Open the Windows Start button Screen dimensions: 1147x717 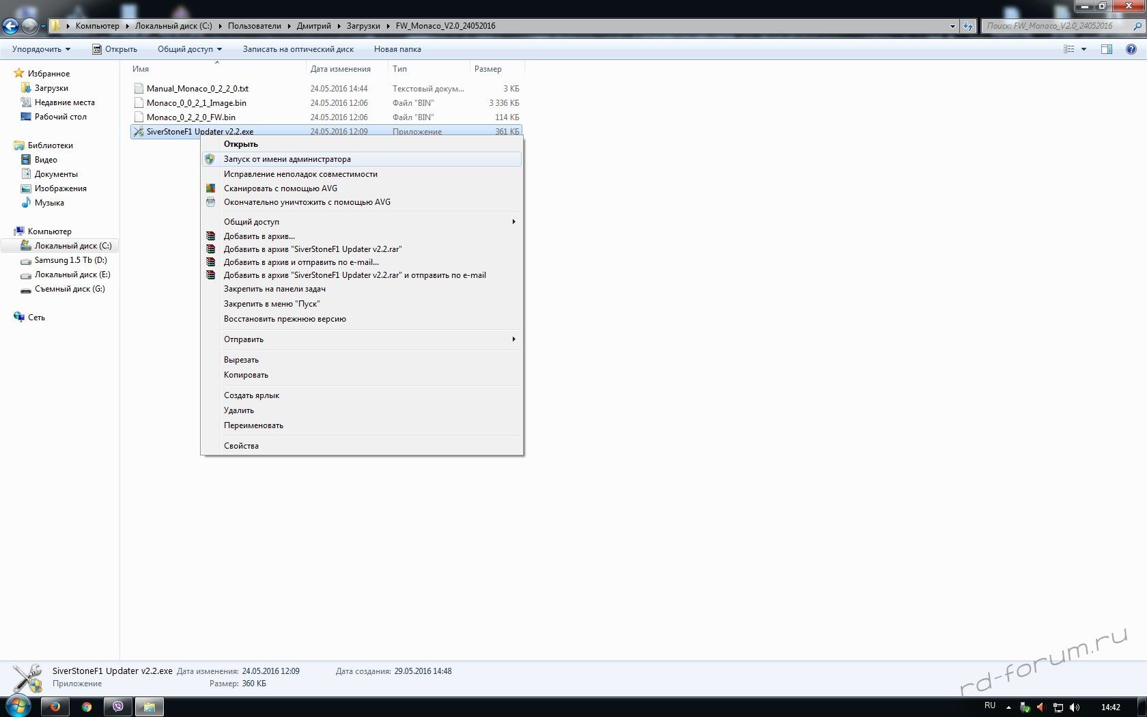click(18, 706)
